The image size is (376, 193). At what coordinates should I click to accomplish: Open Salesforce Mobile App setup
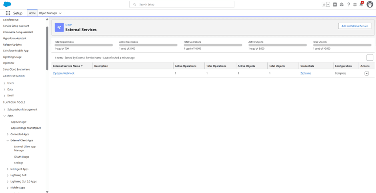(x=16, y=50)
